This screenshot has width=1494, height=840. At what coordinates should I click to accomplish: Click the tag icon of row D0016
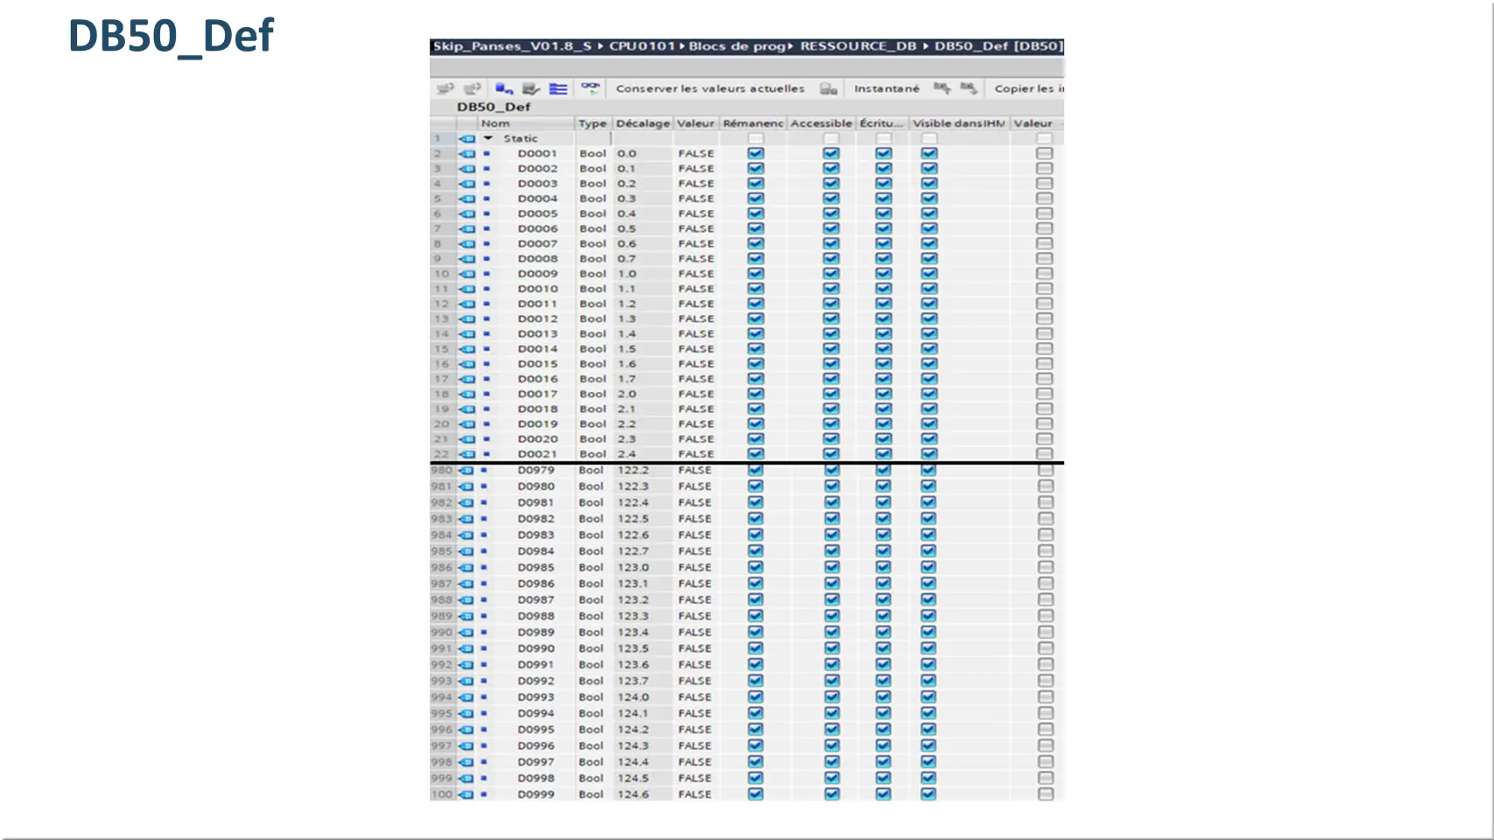(x=467, y=379)
